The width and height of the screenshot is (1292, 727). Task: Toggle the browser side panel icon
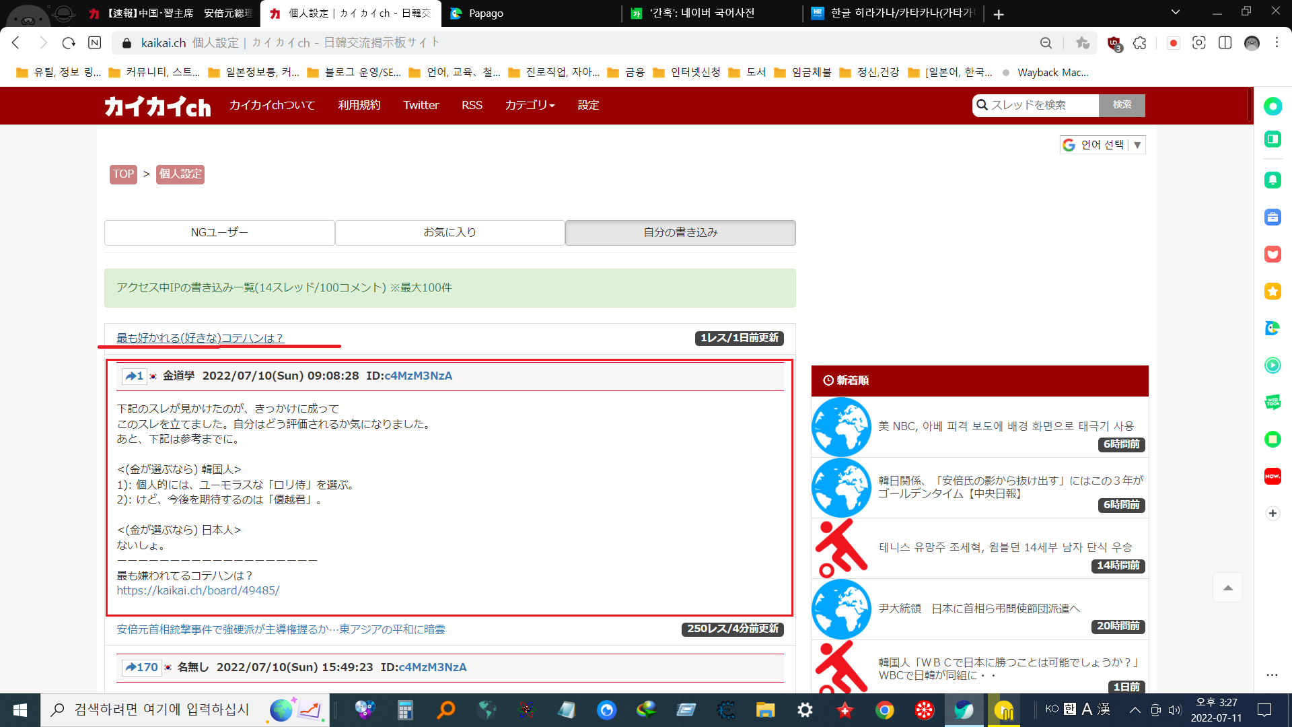point(1225,43)
